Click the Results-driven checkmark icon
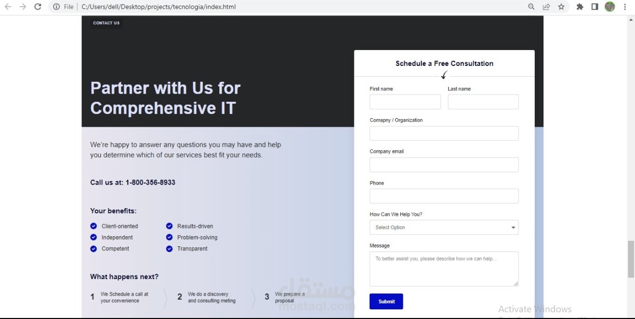The height and width of the screenshot is (319, 635). click(x=169, y=226)
